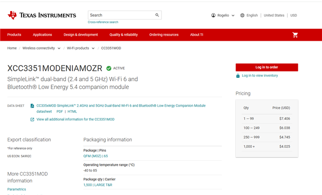Image resolution: width=322 pixels, height=195 pixels.
Task: Click the external link icon beside View all
Action: click(32, 119)
